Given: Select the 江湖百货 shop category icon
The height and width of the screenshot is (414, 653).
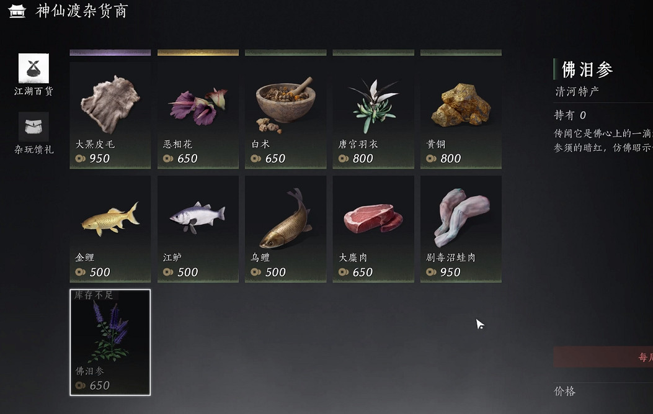Looking at the screenshot, I should tap(33, 68).
